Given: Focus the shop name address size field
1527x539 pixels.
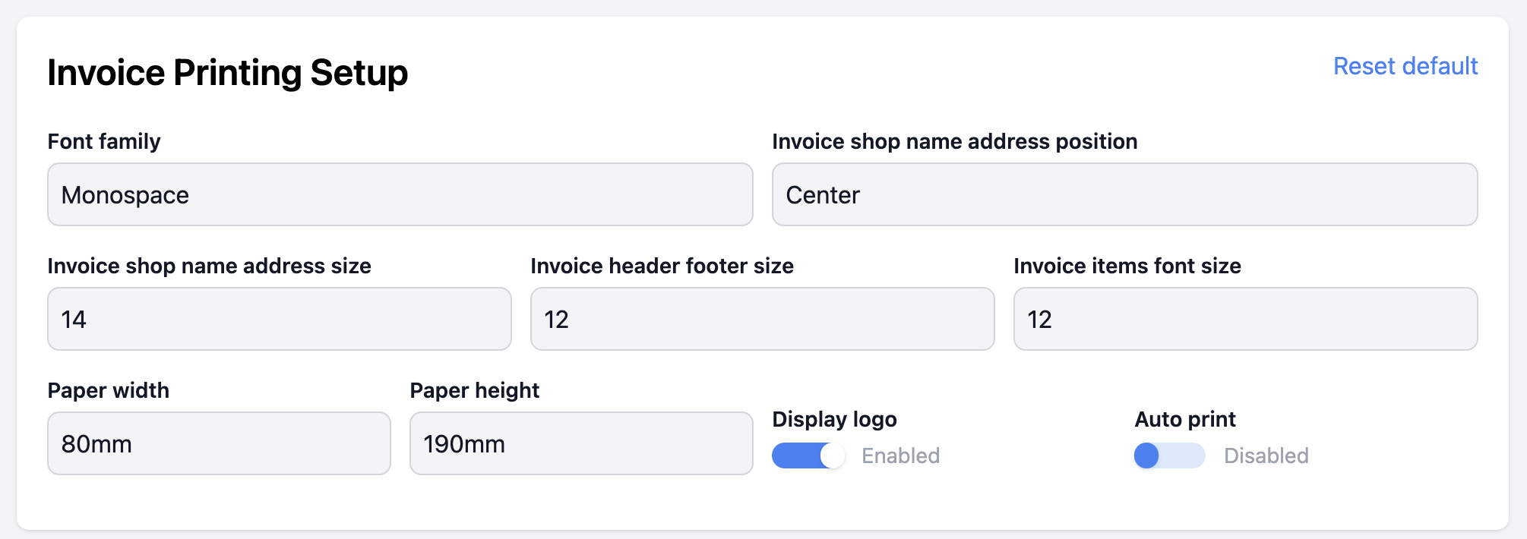Looking at the screenshot, I should (279, 319).
